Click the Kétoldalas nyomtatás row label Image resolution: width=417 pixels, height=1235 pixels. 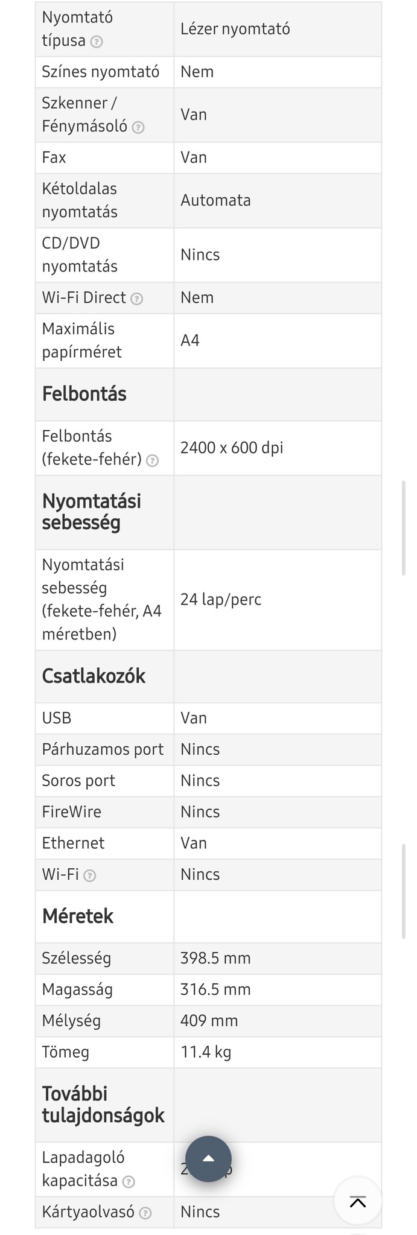[80, 200]
